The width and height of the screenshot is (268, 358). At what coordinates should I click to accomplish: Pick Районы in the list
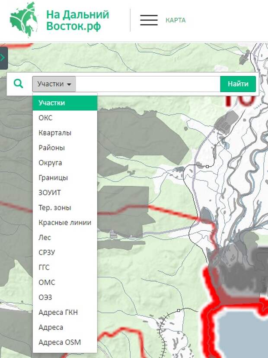[x=51, y=148]
